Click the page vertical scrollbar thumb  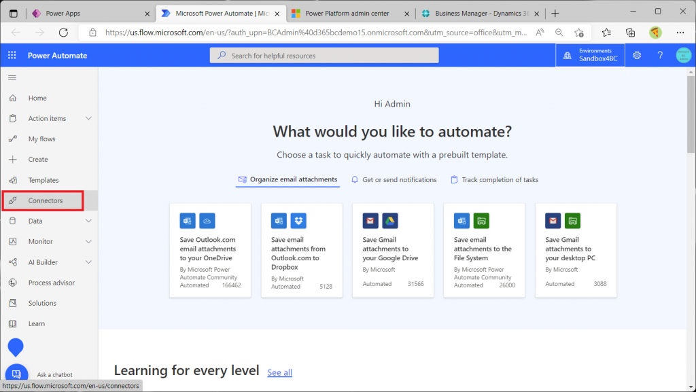pos(691,114)
